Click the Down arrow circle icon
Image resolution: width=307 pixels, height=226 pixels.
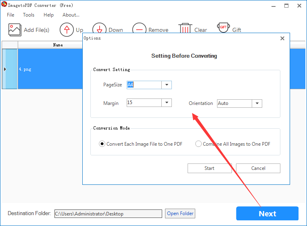click(100, 28)
